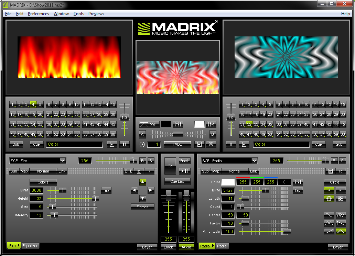Click the FADE button
355x256 pixels.
177,144
